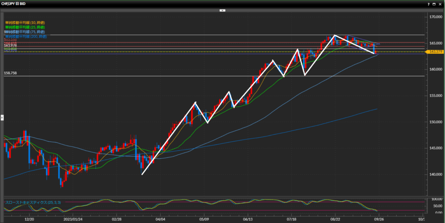
Task: Click the 158.758 horizontal line label
Action: (x=10, y=73)
